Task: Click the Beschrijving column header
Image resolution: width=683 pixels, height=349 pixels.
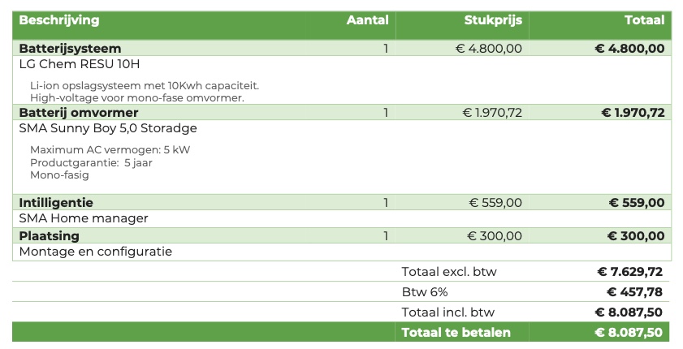Action: [59, 20]
